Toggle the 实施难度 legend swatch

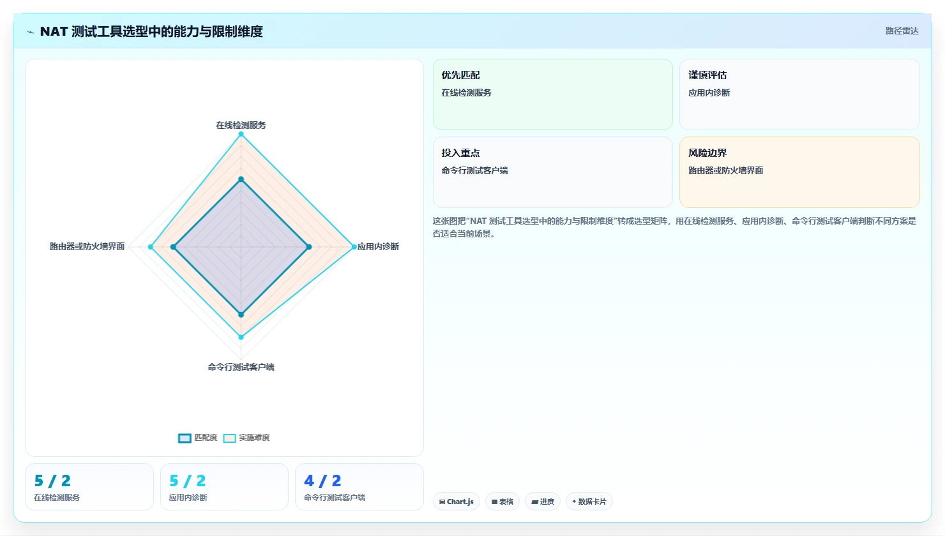click(229, 438)
